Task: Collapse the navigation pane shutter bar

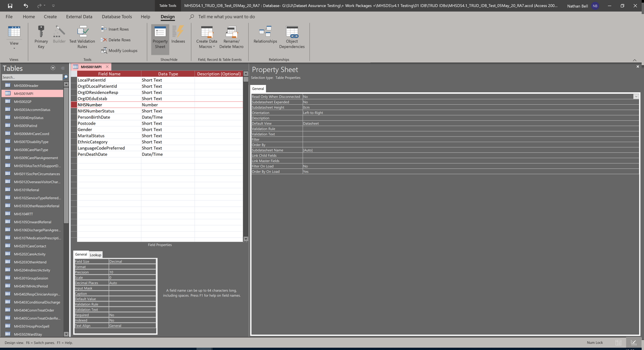Action: (63, 68)
